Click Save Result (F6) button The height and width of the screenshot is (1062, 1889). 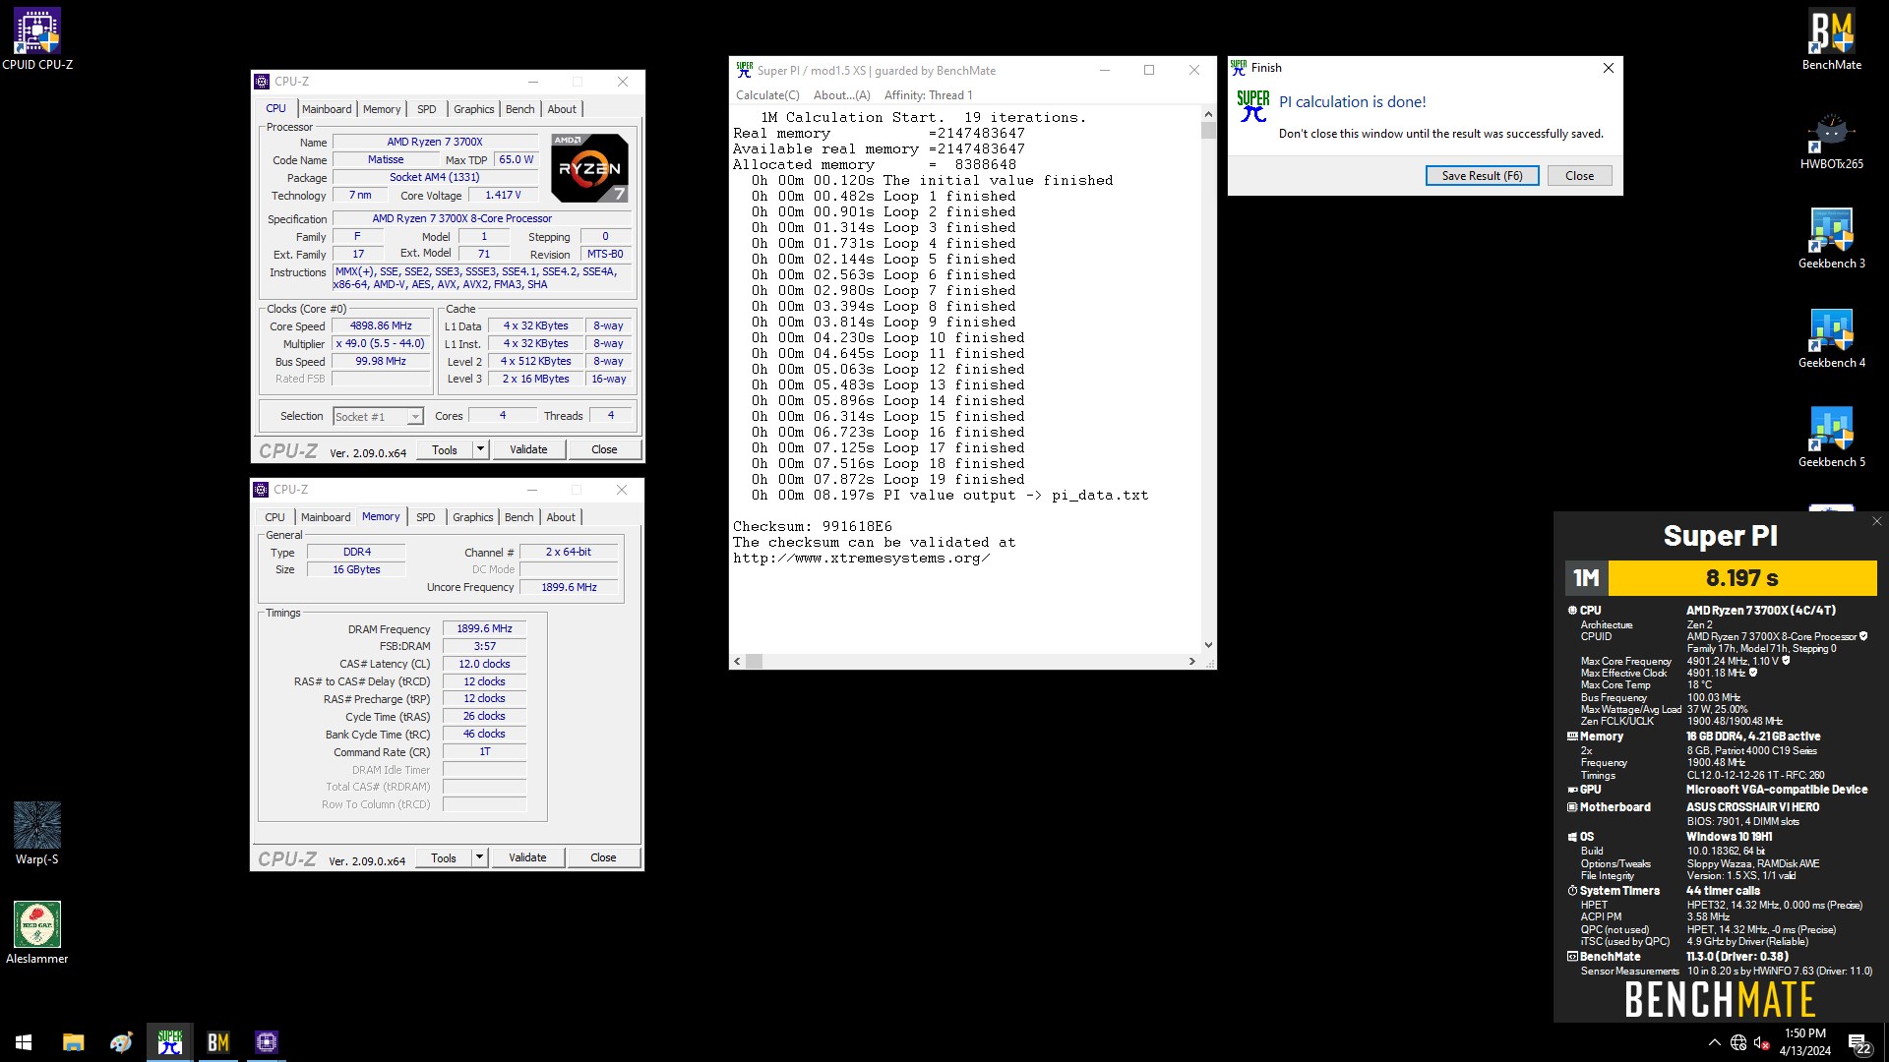coord(1482,175)
